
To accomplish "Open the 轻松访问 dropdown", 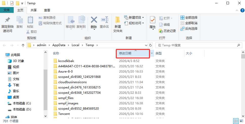I will pos(134,23).
